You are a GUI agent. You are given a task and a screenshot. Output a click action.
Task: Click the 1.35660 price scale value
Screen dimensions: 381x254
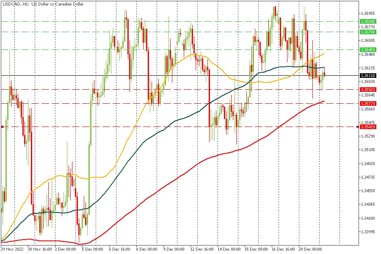tap(368, 109)
